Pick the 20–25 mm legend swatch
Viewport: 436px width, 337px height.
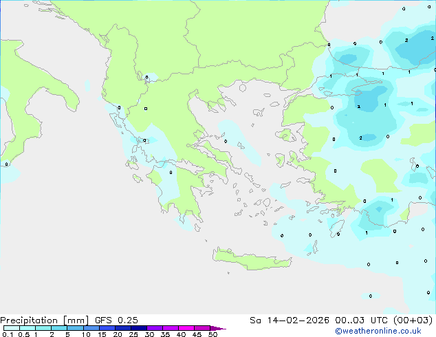(x=122, y=328)
